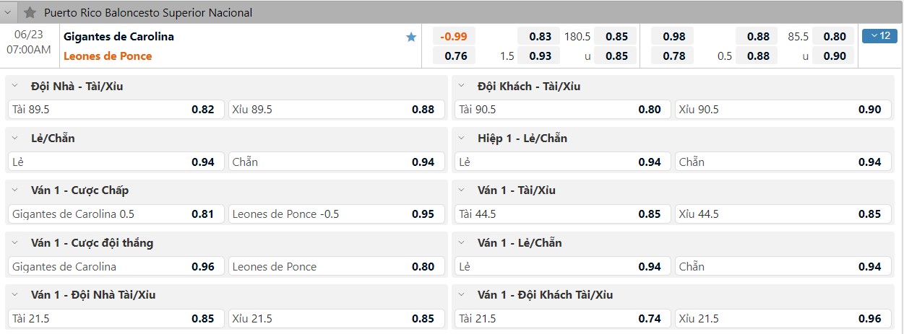Choose Gigantes de Carolina to win Ván 1
Image resolution: width=904 pixels, height=334 pixels.
coord(116,266)
